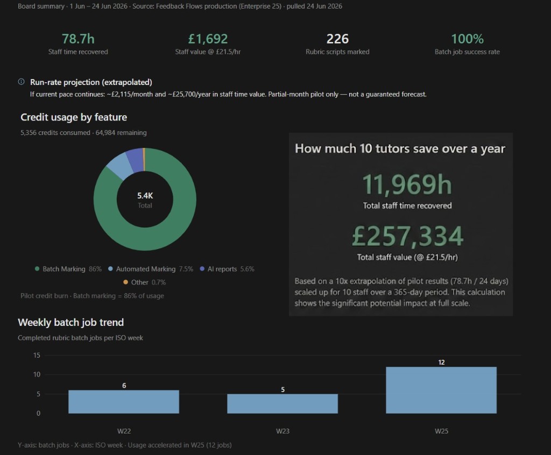Click the Completed rubric batch jobs subtitle

81,338
